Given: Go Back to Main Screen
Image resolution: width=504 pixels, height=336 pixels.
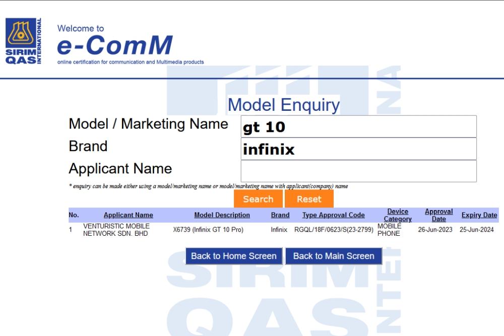Looking at the screenshot, I should pos(334,256).
